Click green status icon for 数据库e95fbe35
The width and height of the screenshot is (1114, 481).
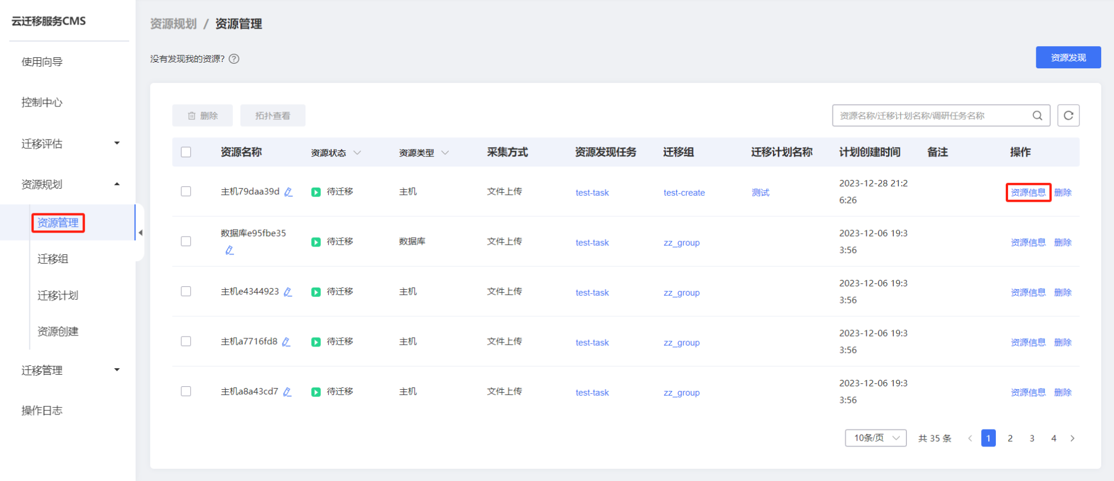[x=316, y=242]
